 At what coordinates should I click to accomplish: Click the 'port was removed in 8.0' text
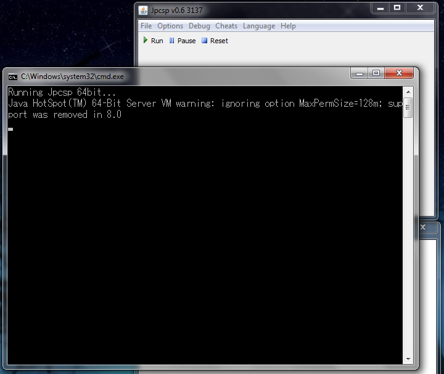coord(65,115)
